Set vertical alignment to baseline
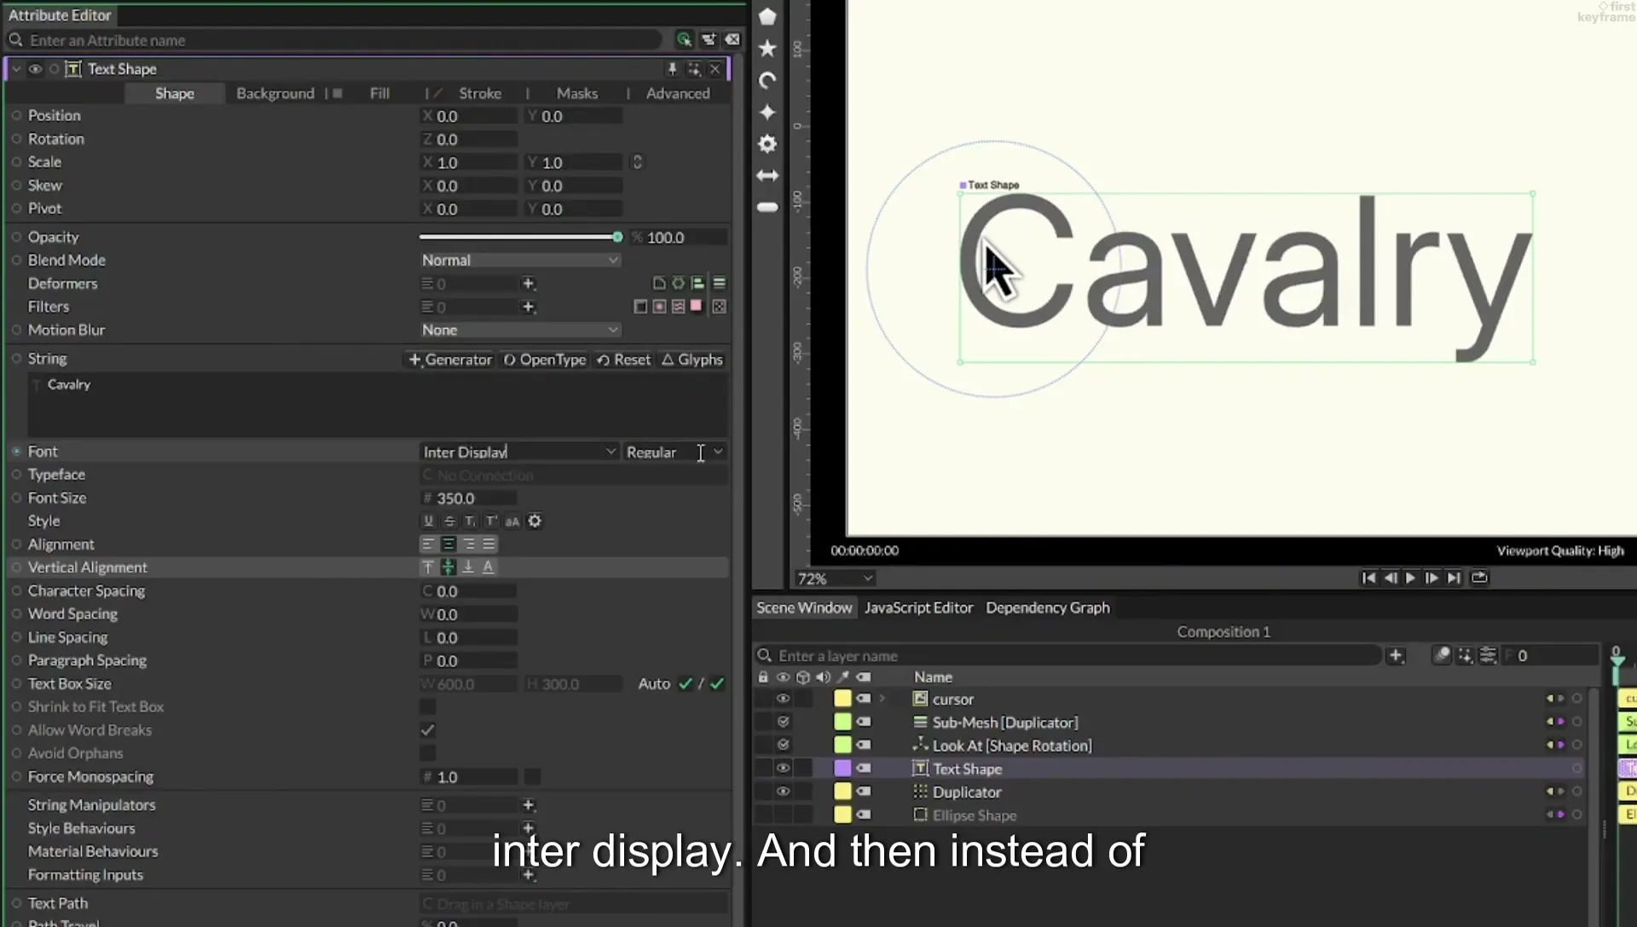 point(489,567)
